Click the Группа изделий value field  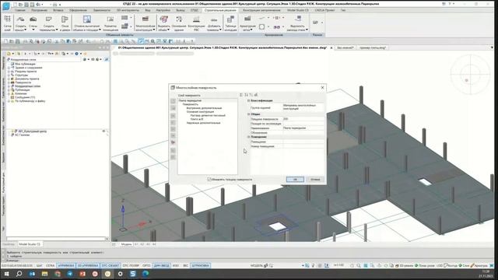coord(303,107)
